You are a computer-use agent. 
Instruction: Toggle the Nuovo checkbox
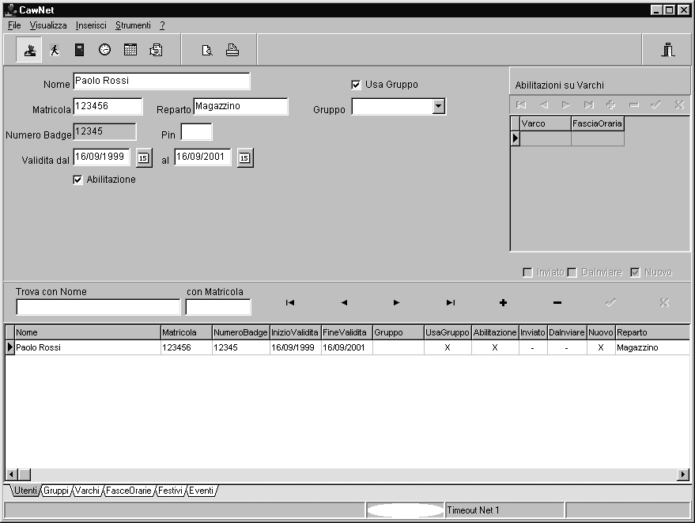[635, 272]
